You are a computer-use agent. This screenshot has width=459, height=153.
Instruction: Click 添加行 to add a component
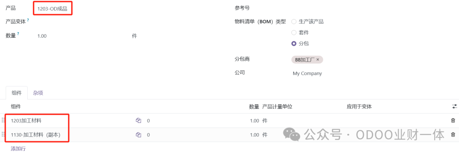coord(18,149)
